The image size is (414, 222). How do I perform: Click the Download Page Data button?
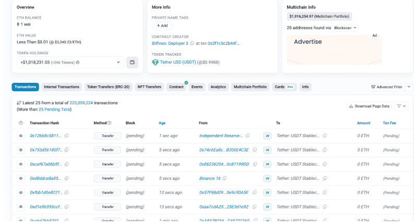pyautogui.click(x=369, y=106)
